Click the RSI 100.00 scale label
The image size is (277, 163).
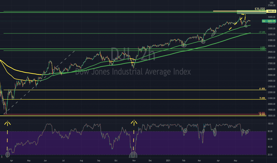coord(270,124)
